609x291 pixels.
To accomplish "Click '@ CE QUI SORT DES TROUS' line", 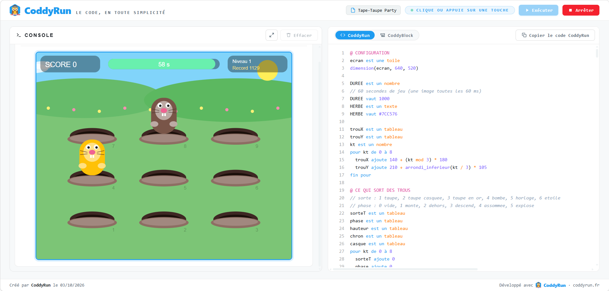I will 380,190.
